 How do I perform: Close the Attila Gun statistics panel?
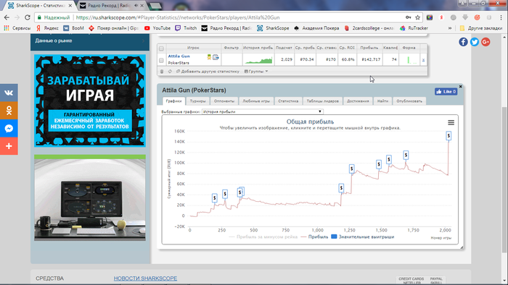[x=460, y=87]
